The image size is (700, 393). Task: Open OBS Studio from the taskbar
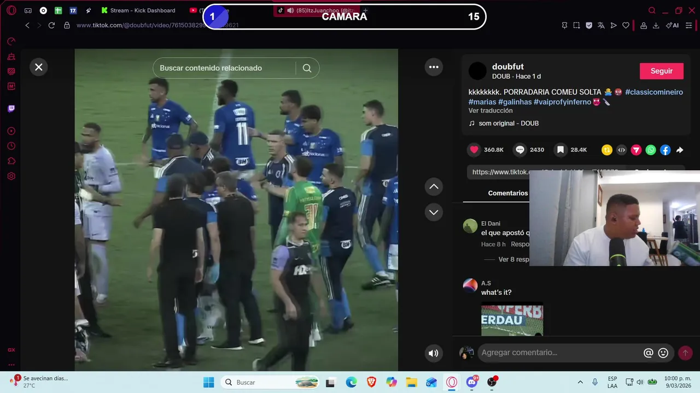(x=492, y=382)
